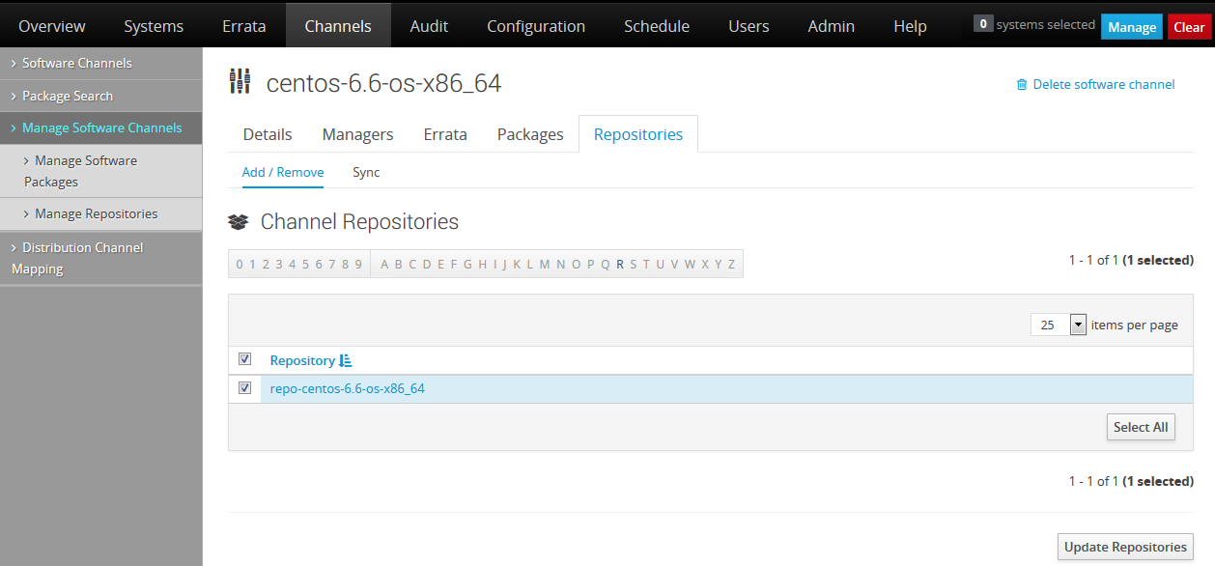1215x566 pixels.
Task: Click the Delete software channel link
Action: point(1095,84)
